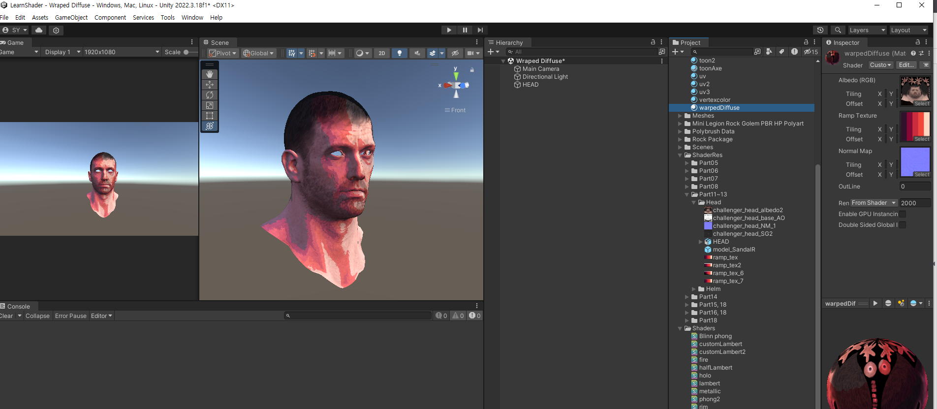Enable Double Sided Global Illumination checkbox

(903, 225)
